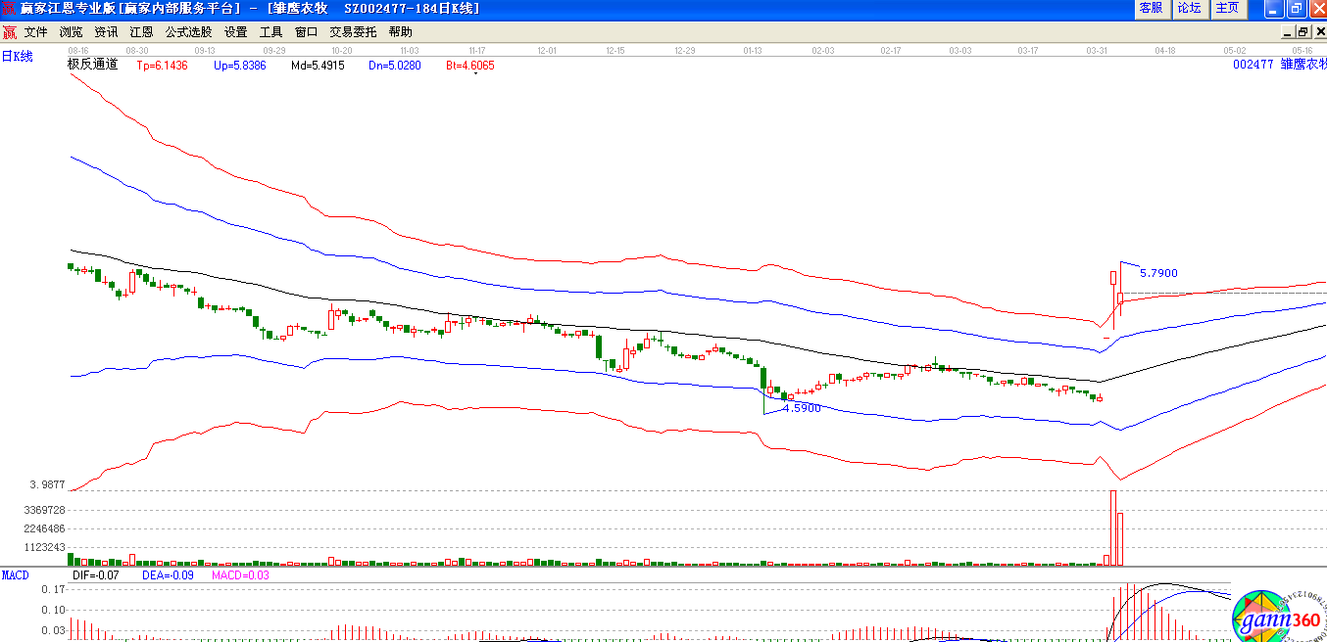
Task: Click the Bt=4.6065 value
Action: click(x=470, y=66)
